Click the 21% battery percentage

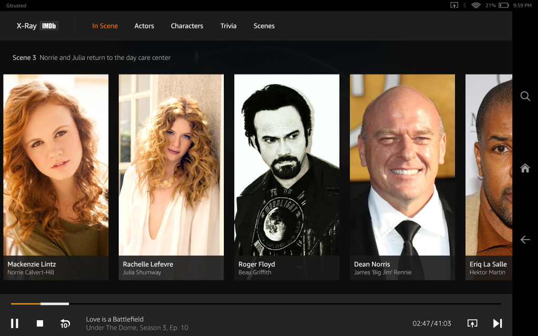491,5
